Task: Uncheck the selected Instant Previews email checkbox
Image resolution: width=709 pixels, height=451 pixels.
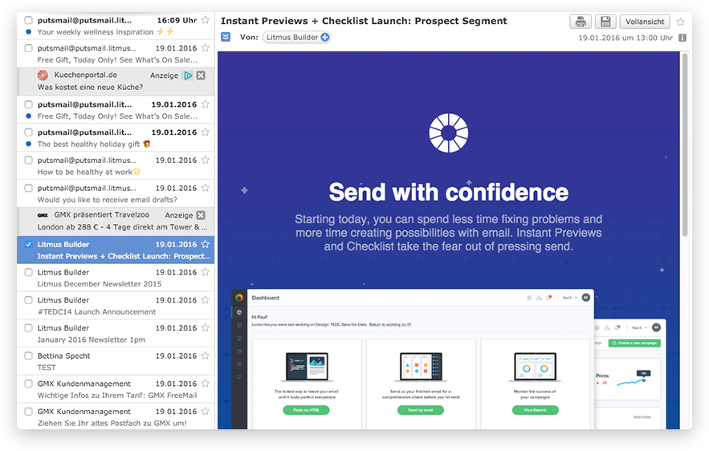Action: [x=28, y=245]
